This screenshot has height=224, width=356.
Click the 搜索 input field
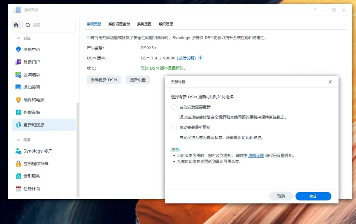pyautogui.click(x=49, y=25)
